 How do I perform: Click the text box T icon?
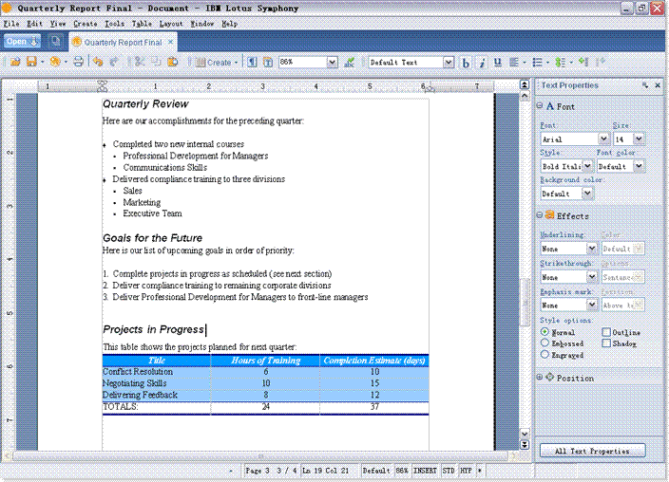pyautogui.click(x=268, y=63)
